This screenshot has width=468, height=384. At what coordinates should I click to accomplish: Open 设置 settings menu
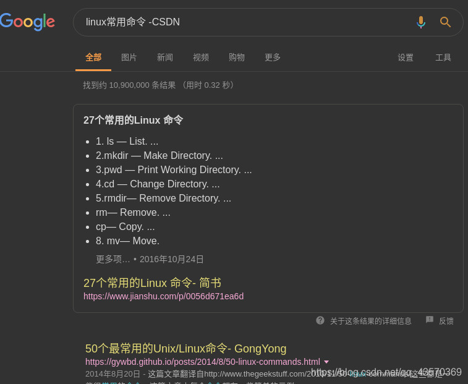pyautogui.click(x=406, y=58)
